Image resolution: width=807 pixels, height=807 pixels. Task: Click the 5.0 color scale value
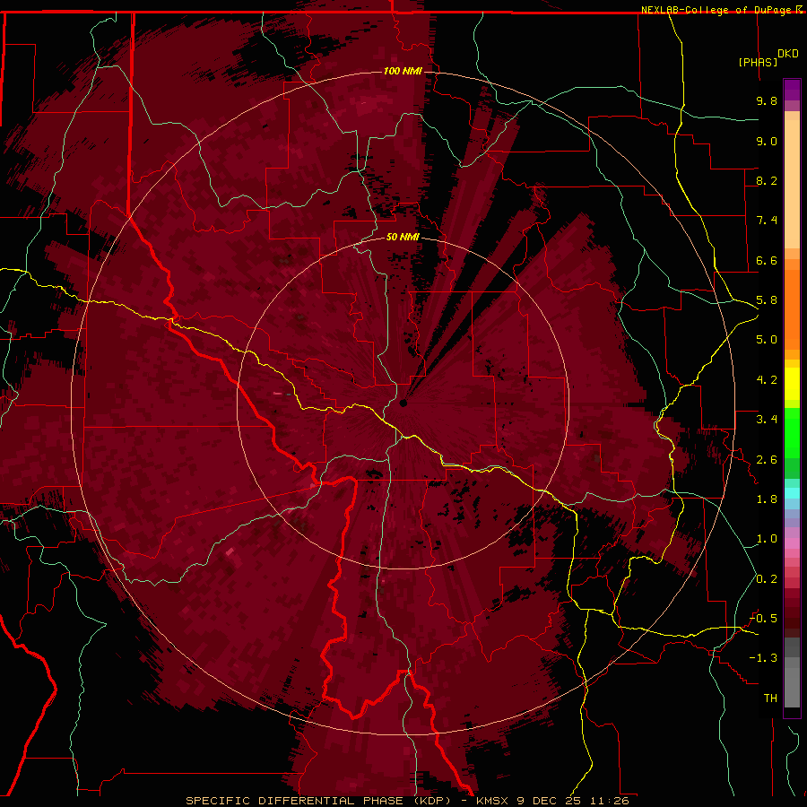click(767, 340)
